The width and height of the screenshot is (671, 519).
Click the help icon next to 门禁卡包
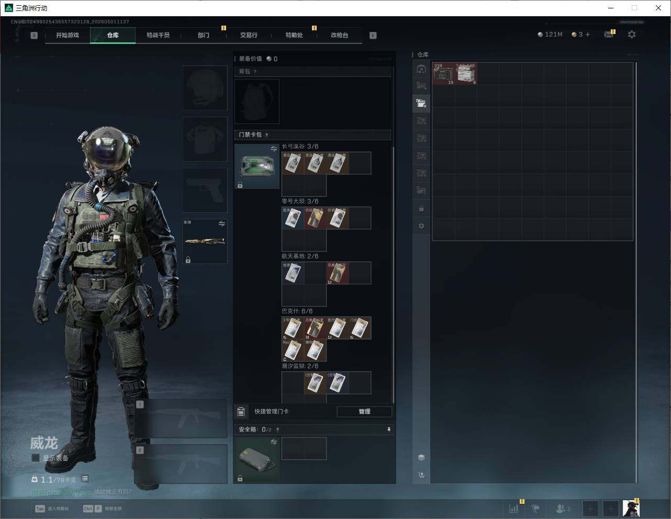267,135
